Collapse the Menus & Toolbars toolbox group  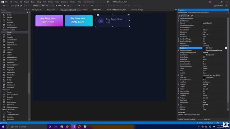pos(2,110)
